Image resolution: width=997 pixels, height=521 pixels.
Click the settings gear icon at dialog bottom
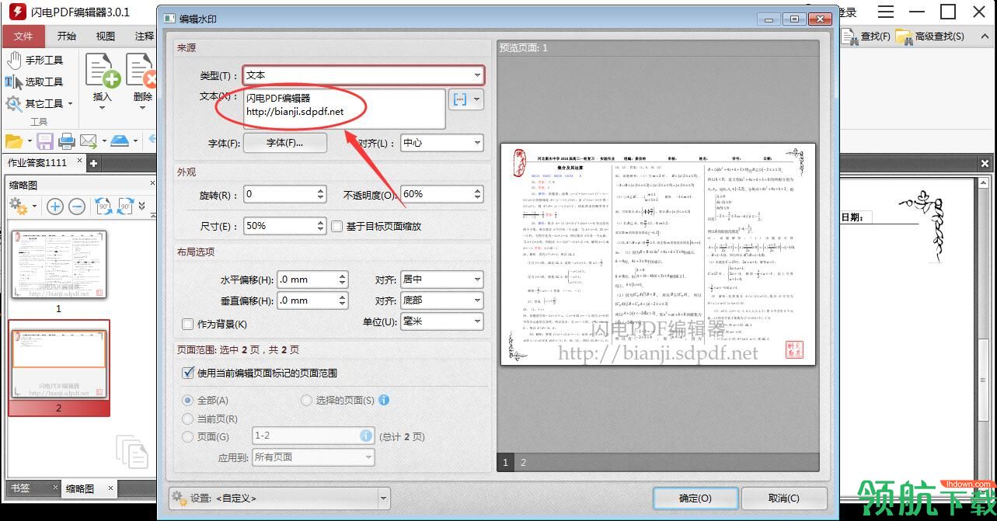(x=180, y=498)
